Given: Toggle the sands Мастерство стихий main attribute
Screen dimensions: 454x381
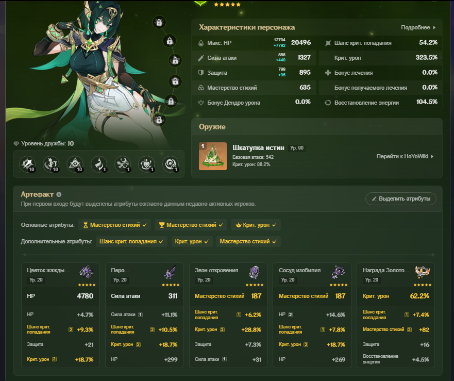Looking at the screenshot, I should pos(114,225).
